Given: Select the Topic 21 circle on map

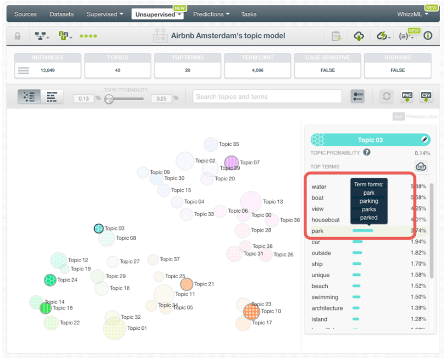Looking at the screenshot, I should click(187, 284).
